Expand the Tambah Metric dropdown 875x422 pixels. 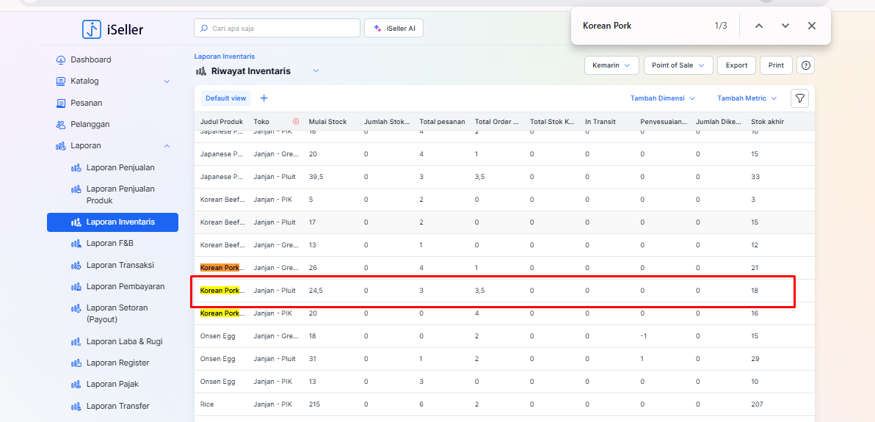click(x=746, y=98)
